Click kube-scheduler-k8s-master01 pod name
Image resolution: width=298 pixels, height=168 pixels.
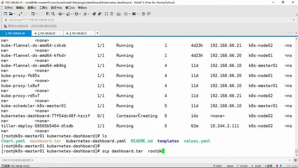[x=34, y=106]
